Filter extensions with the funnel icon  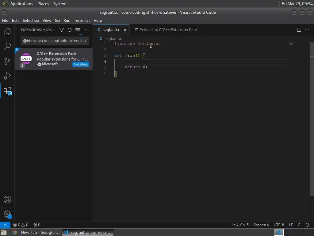click(61, 30)
